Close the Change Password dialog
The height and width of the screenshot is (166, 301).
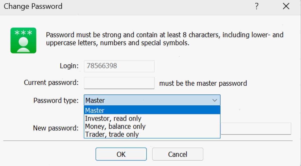click(x=286, y=6)
